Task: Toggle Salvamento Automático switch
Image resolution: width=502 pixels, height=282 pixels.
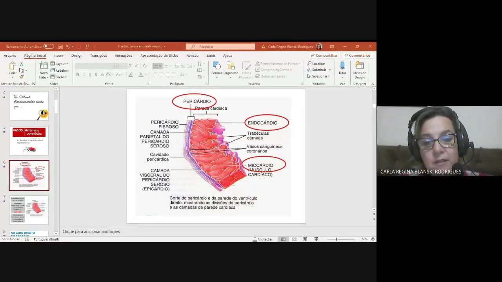Action: click(x=49, y=47)
